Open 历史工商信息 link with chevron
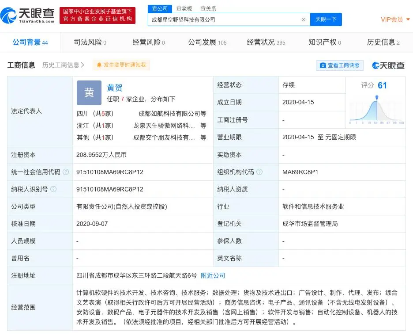413x336 pixels. coord(63,65)
